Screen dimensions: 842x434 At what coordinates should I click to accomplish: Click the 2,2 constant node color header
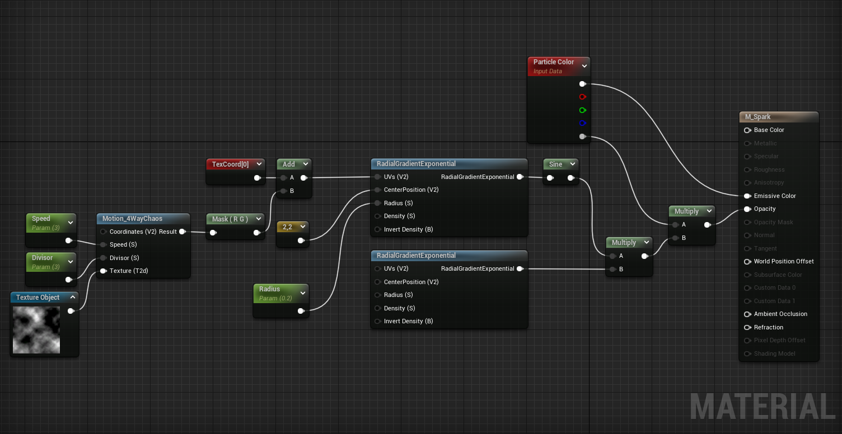click(x=288, y=227)
